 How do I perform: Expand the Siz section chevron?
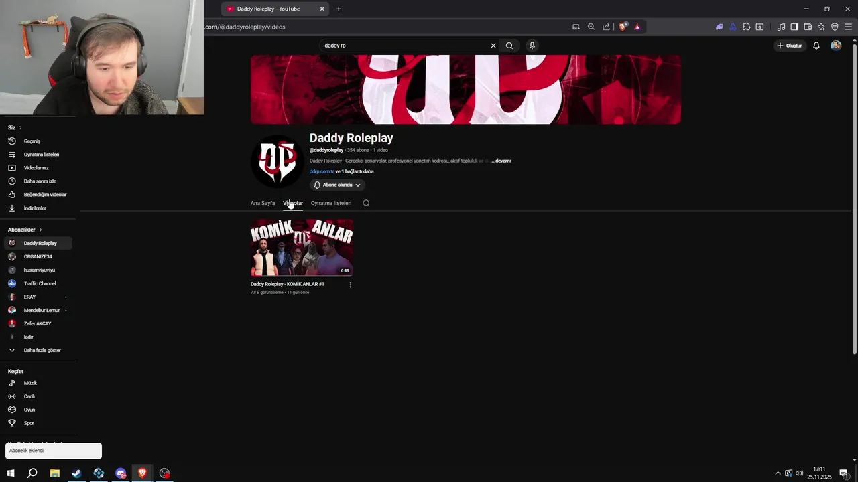20,127
